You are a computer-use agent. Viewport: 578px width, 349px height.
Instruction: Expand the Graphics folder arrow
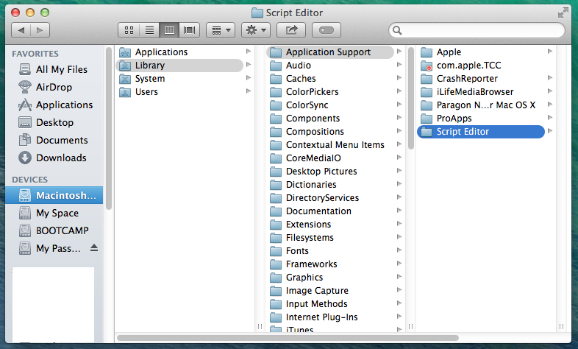tap(399, 277)
